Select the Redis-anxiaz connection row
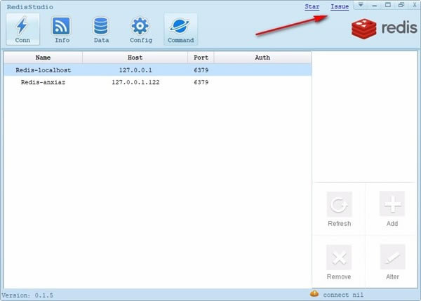The height and width of the screenshot is (301, 421). [158, 82]
